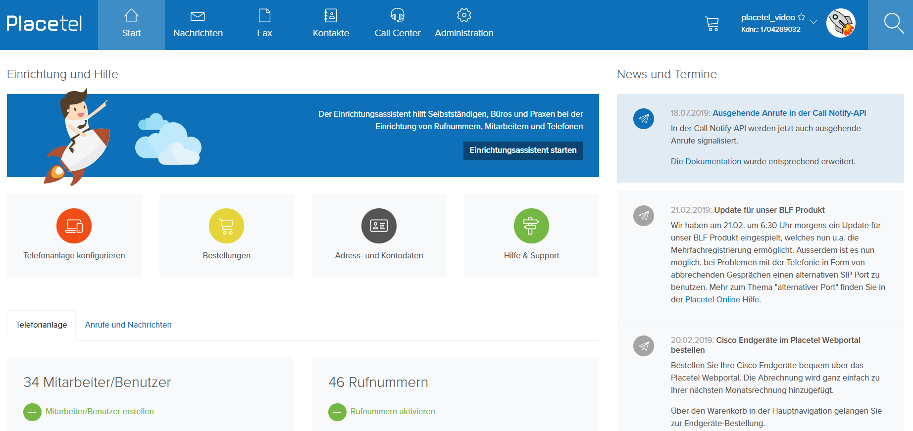Image resolution: width=913 pixels, height=431 pixels.
Task: Click the Adress- und Kontodaten card icon
Action: (x=379, y=226)
